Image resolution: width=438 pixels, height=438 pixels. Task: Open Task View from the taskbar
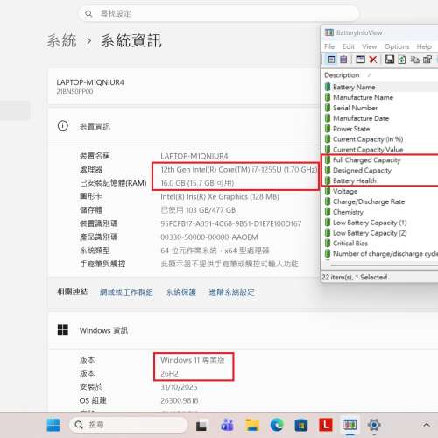(201, 425)
